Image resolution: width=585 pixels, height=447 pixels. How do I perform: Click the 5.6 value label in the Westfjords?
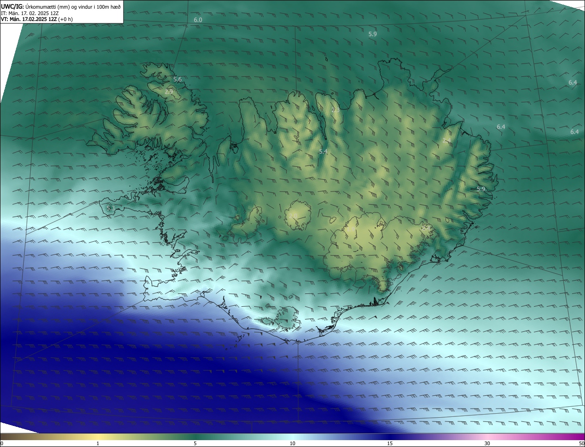click(177, 80)
